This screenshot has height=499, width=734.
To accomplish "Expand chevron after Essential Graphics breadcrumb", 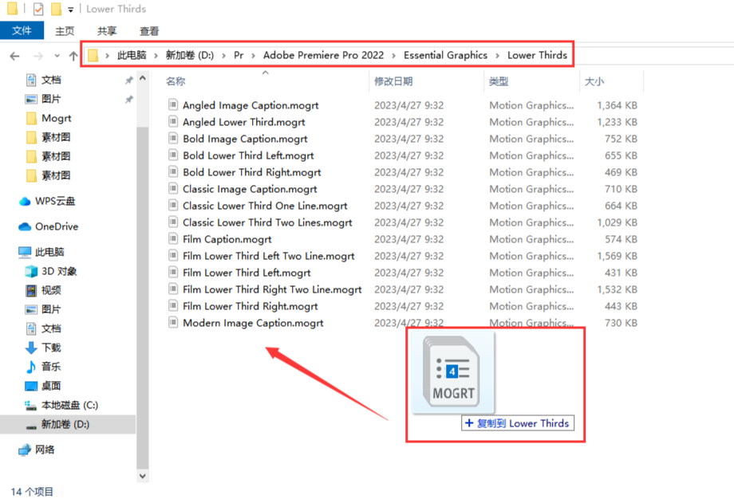I will tap(497, 56).
